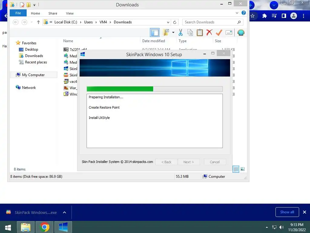Click the Copy icon in Explorer toolbar
310x233 pixels.
pos(190,32)
